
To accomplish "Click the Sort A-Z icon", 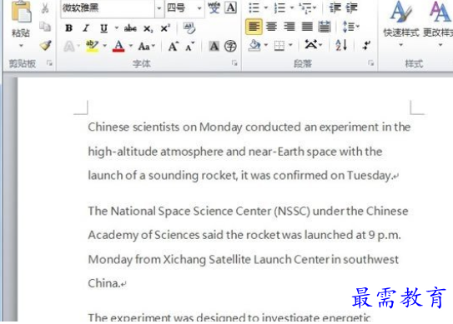I will 341,45.
